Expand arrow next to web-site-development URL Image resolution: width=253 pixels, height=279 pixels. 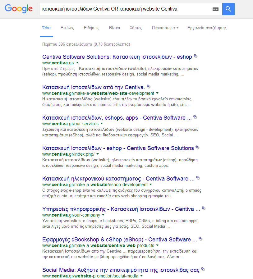click(157, 93)
